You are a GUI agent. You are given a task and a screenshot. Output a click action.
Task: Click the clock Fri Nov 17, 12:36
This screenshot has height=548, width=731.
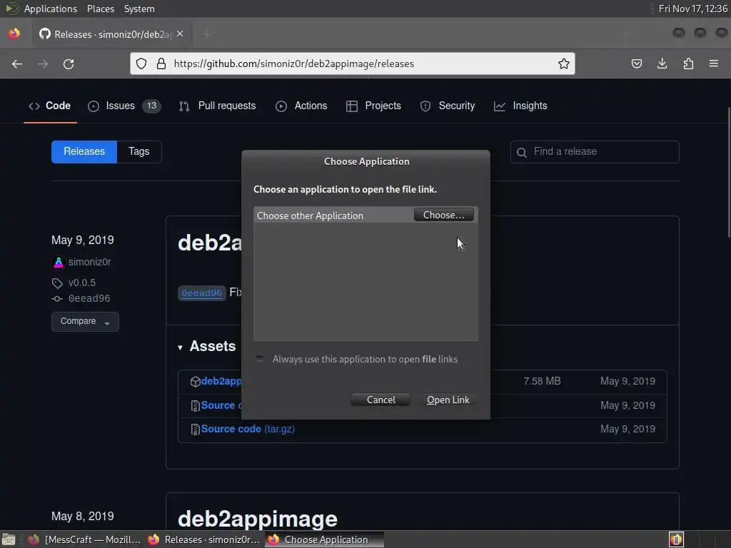(692, 9)
